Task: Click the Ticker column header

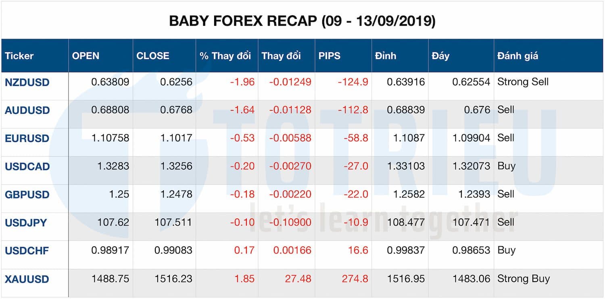Action: (16, 56)
